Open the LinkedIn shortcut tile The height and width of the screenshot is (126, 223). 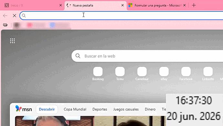208,74
